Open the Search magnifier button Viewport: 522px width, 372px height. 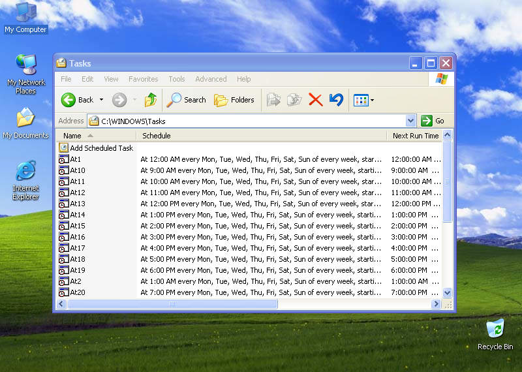[187, 100]
